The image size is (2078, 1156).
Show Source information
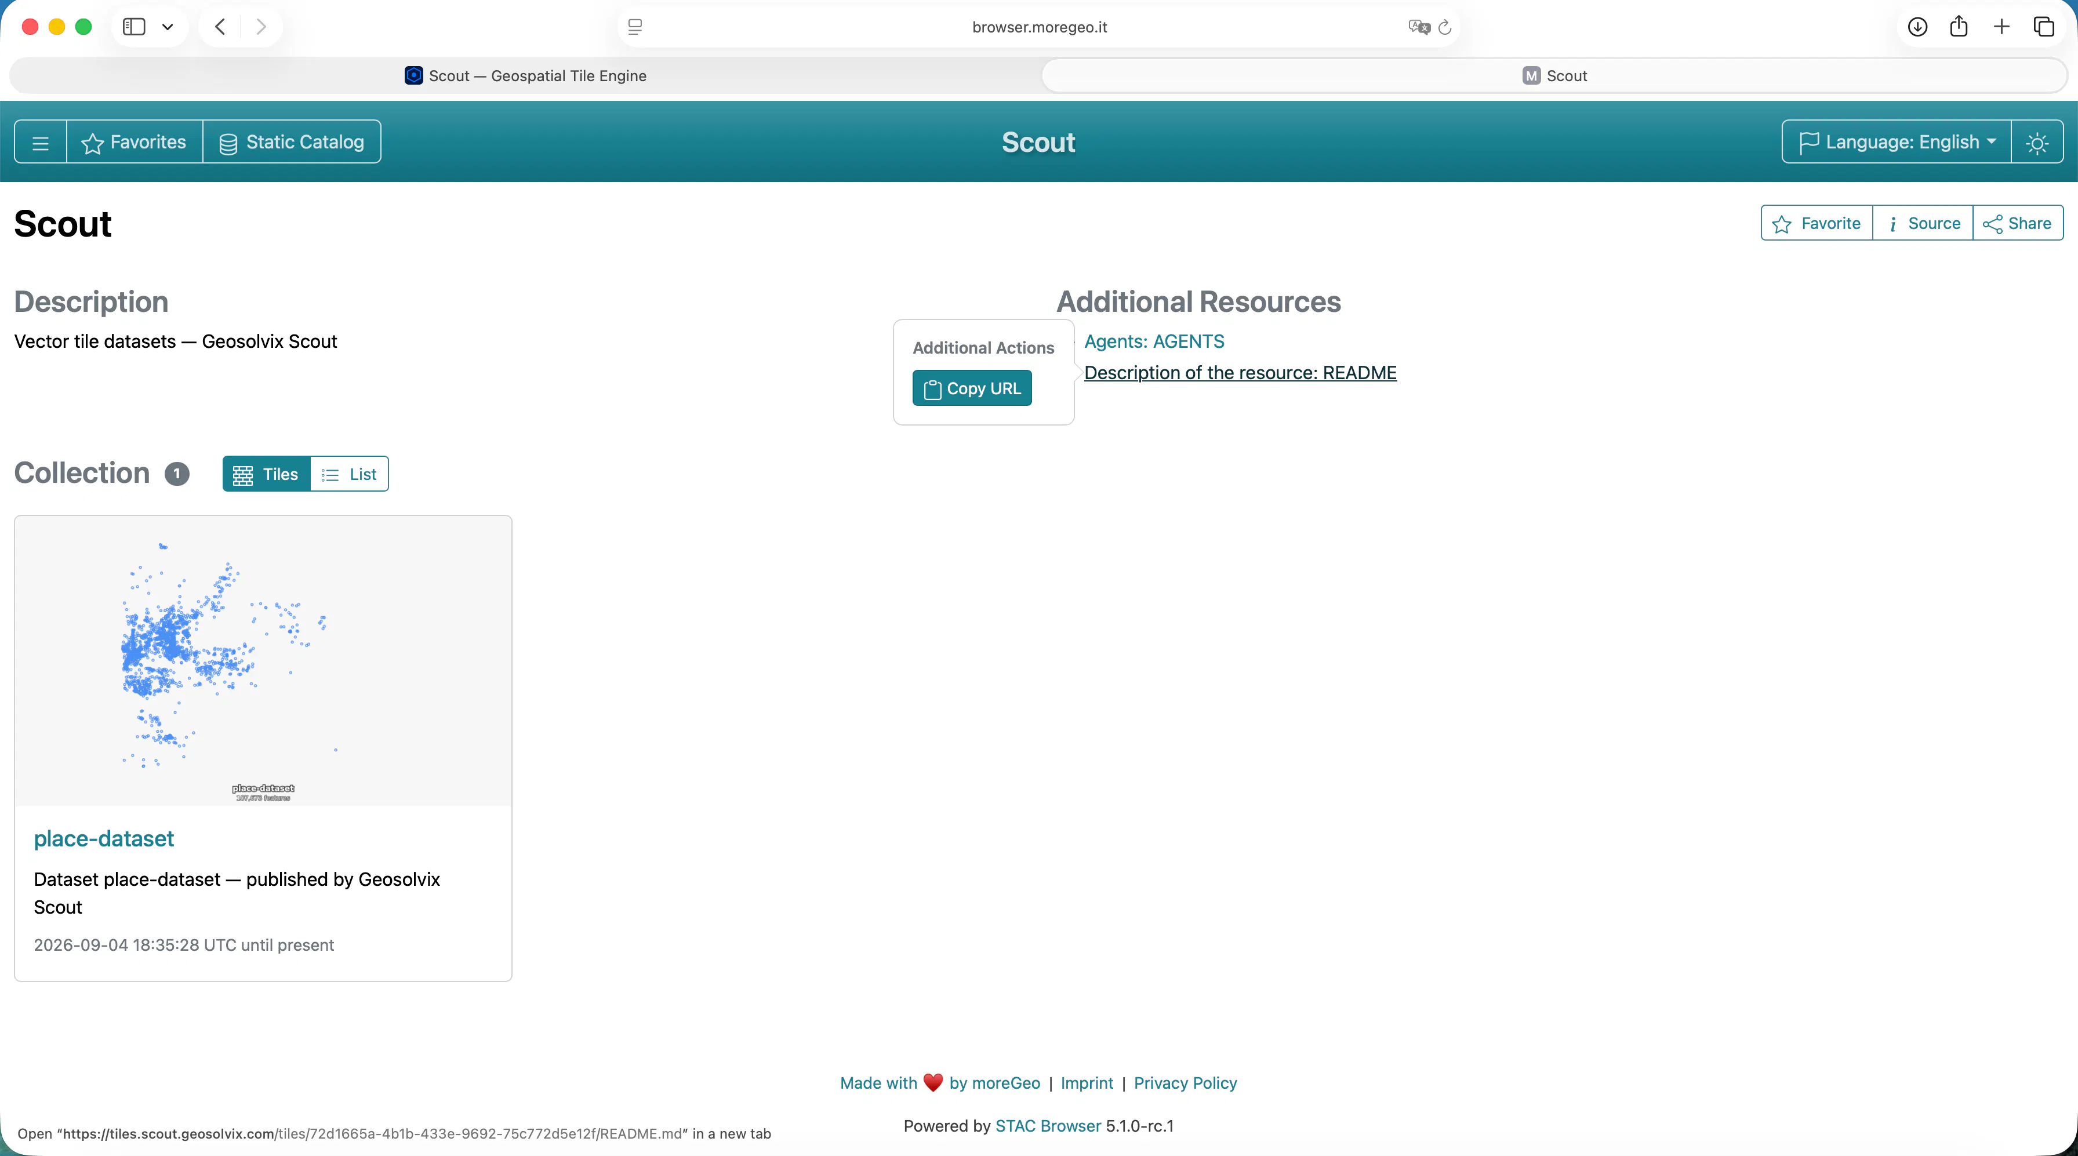tap(1923, 223)
